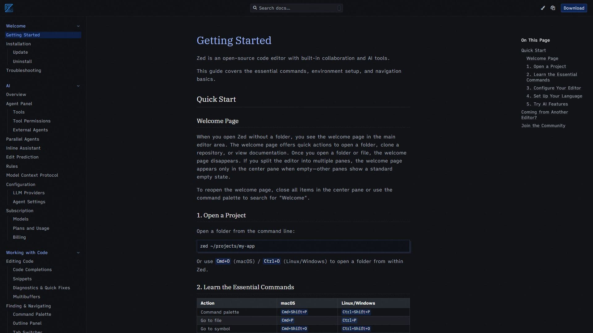Screen dimensions: 593x333
Task: Go to Code Completions
Action: click(32, 269)
